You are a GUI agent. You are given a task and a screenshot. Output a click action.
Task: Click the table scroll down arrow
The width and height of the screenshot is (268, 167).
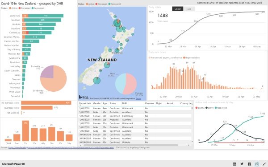pos(192,142)
